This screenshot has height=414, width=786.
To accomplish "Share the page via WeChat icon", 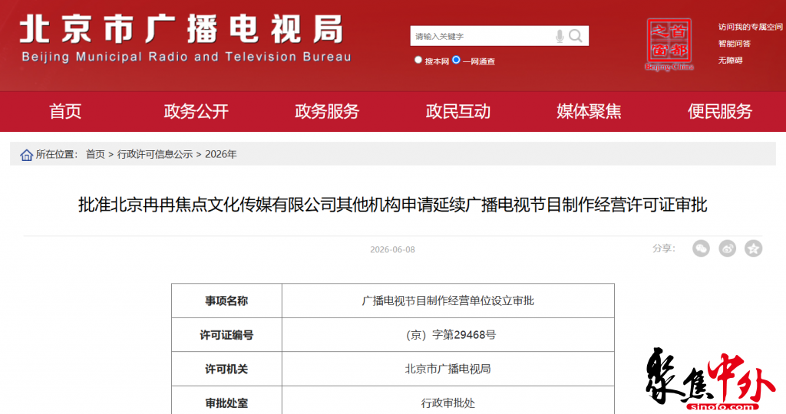I will pos(701,248).
